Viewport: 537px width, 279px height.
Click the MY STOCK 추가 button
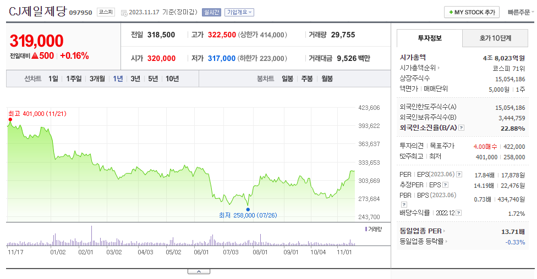point(472,12)
